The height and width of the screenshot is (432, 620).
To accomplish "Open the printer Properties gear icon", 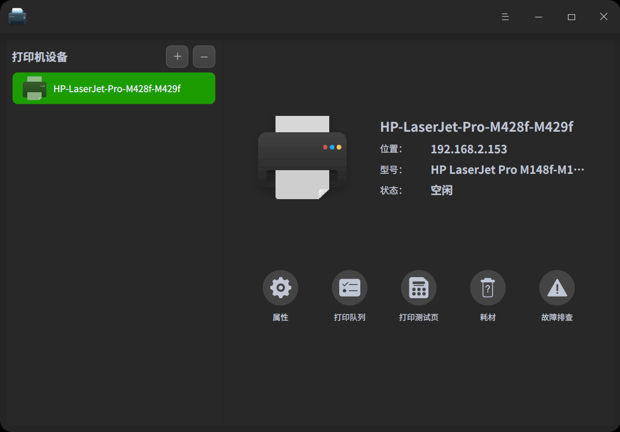I will 280,288.
